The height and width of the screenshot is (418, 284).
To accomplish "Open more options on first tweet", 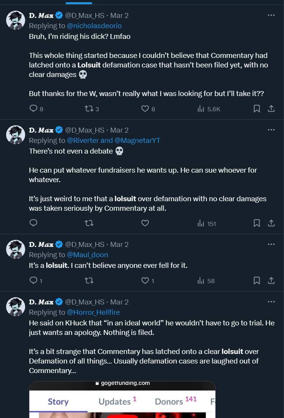I will coord(271,15).
